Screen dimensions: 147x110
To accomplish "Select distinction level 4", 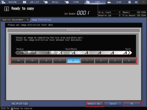I will click(129, 61).
